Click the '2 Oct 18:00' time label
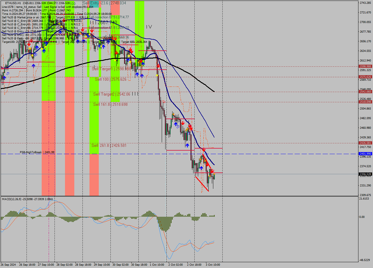 click(194, 265)
